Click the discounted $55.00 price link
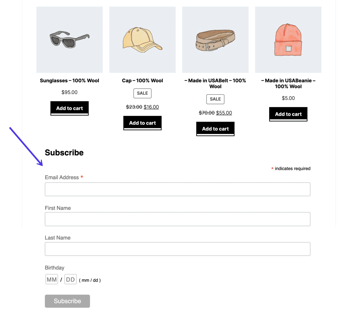 (x=224, y=113)
